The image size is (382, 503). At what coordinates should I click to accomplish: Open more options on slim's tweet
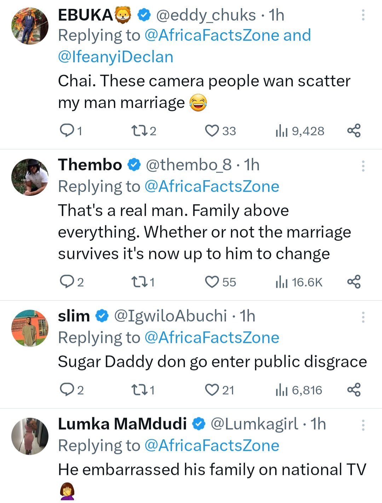coord(363,317)
